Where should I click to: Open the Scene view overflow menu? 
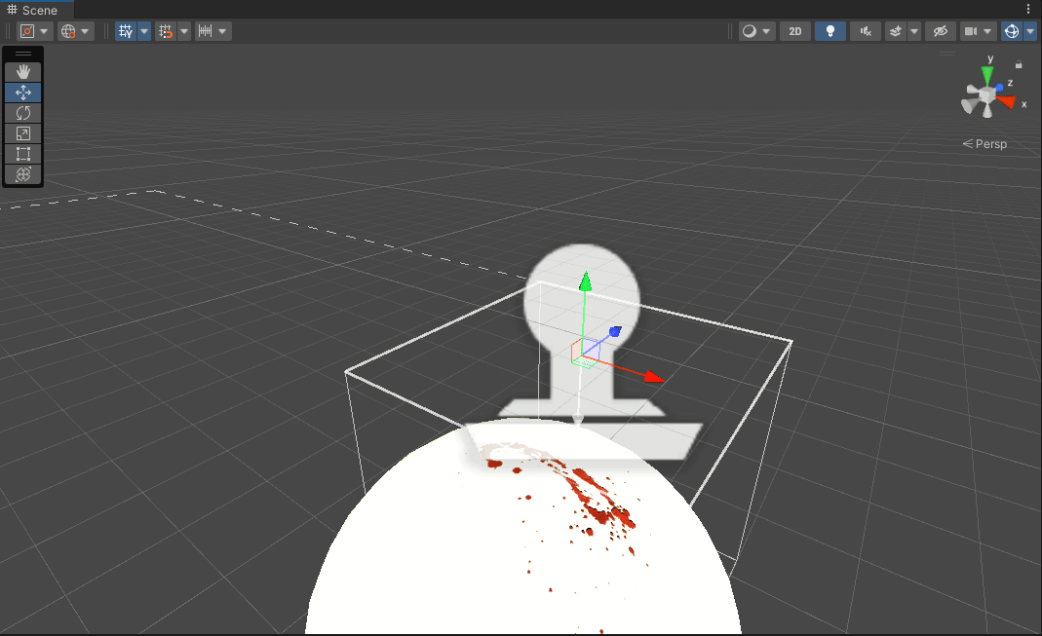pos(1029,9)
